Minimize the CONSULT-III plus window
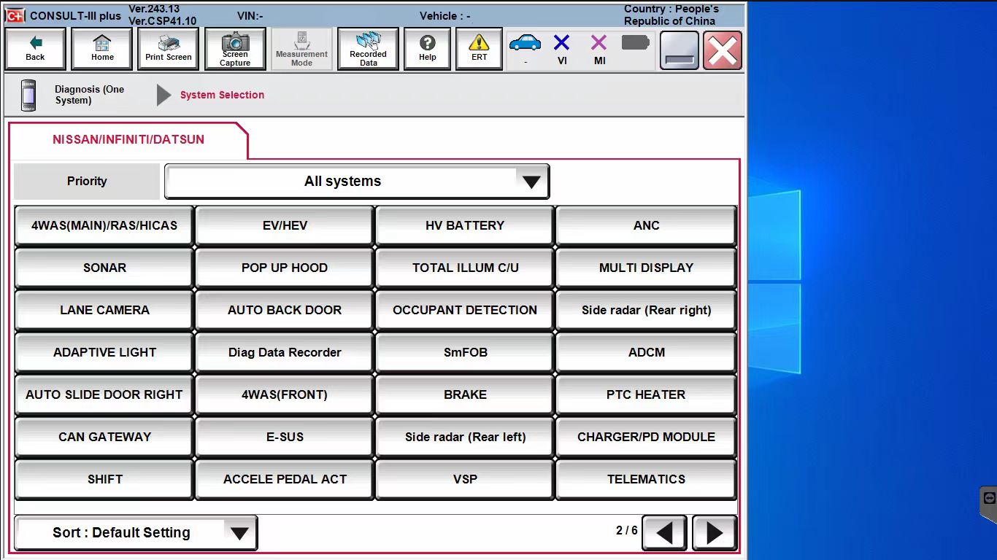The image size is (997, 560). [680, 50]
